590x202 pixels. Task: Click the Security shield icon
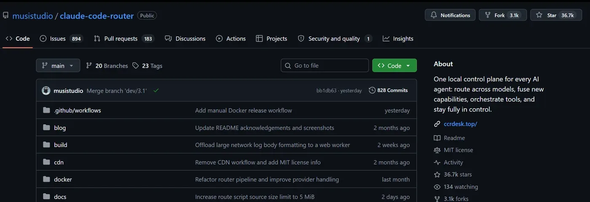[x=301, y=39]
